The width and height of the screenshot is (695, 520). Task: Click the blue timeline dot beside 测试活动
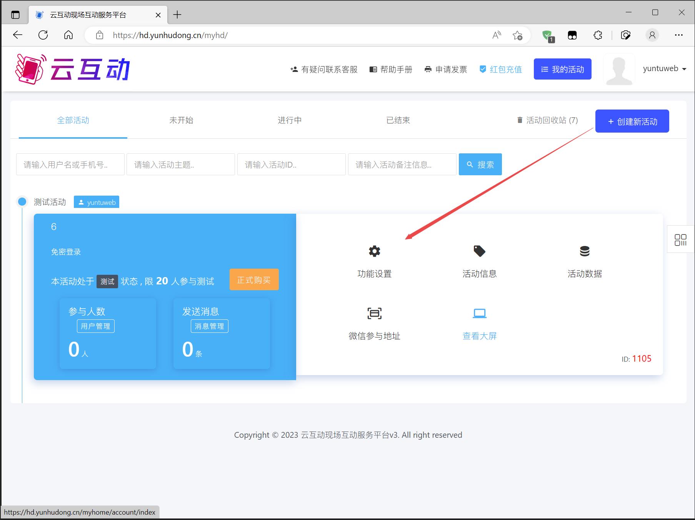[22, 201]
